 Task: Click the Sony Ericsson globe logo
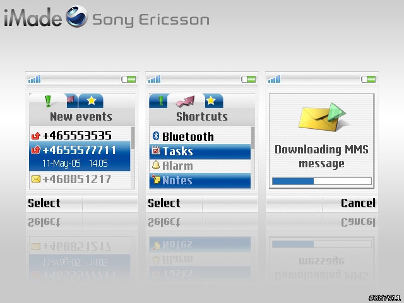77,17
